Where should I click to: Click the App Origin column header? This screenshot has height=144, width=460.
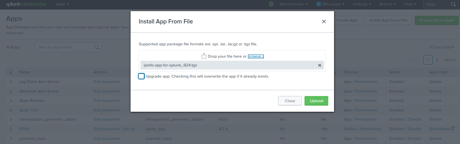[439, 72]
